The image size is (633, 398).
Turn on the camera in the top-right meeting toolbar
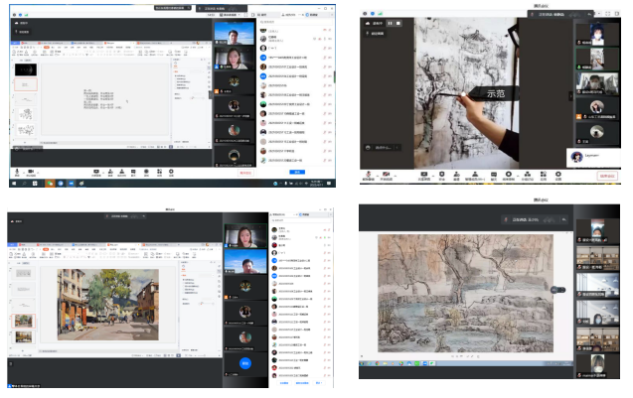tap(386, 176)
